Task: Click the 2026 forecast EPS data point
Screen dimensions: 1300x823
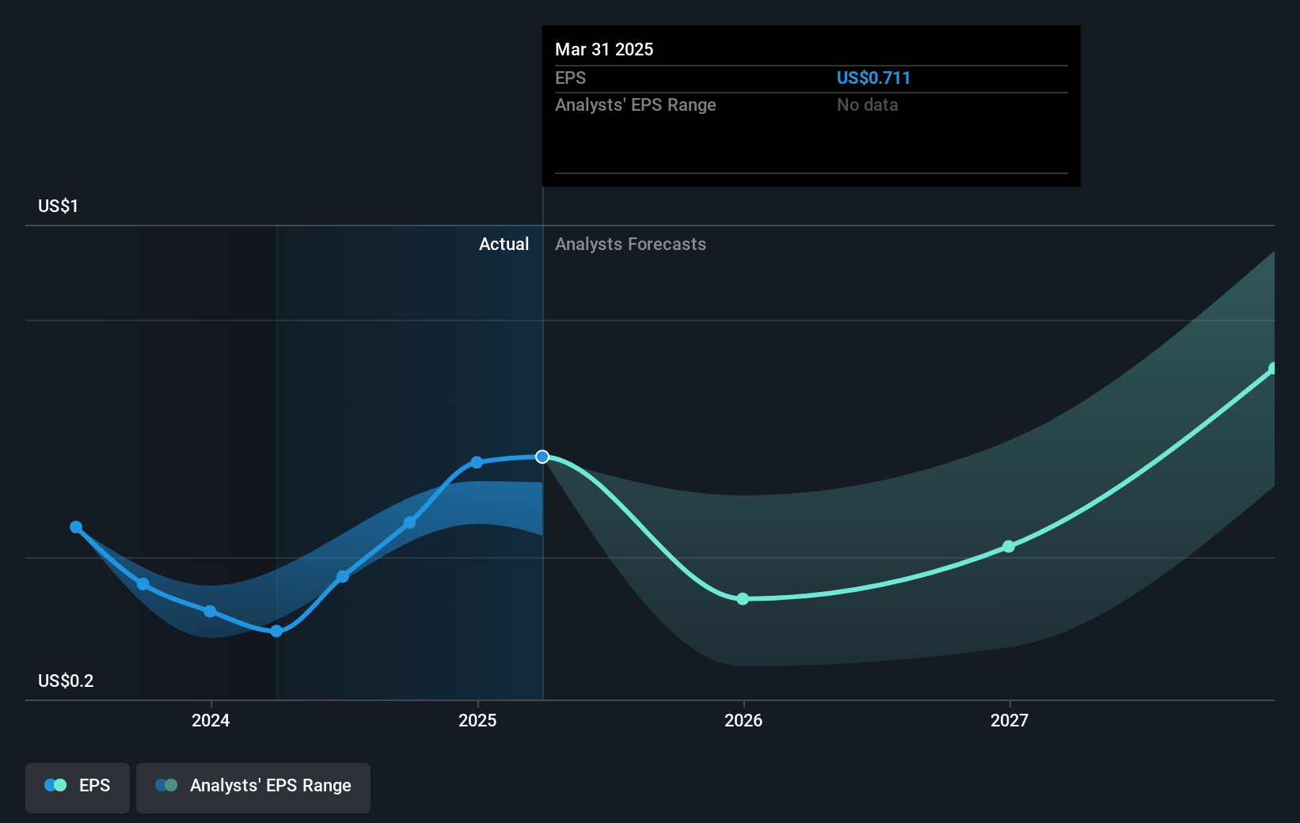Action: click(x=743, y=599)
